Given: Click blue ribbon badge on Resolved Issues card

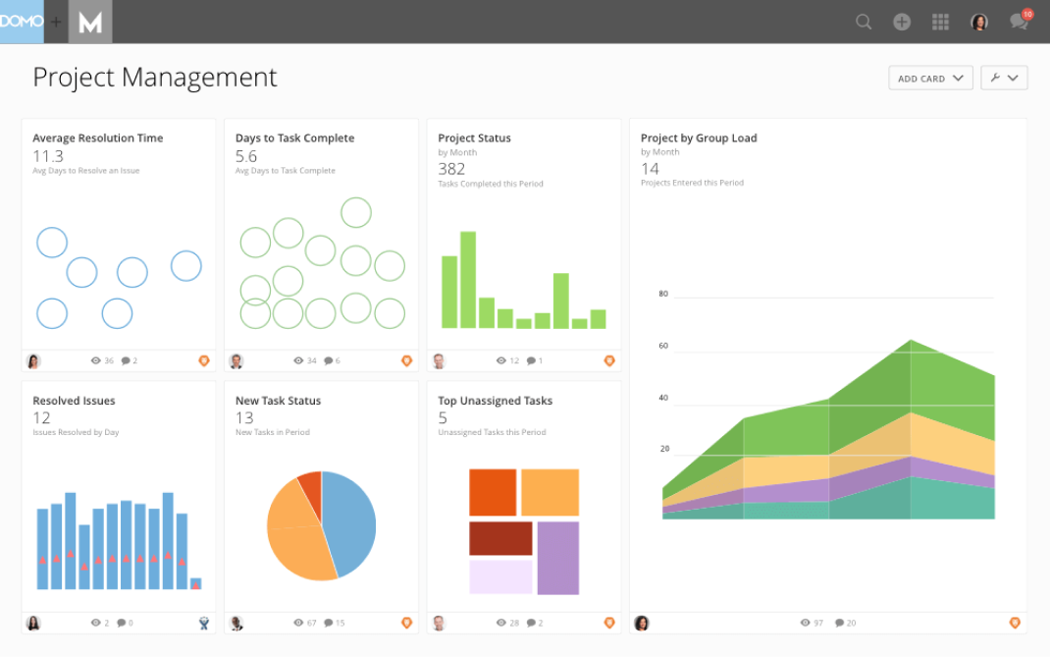Looking at the screenshot, I should click(x=204, y=624).
